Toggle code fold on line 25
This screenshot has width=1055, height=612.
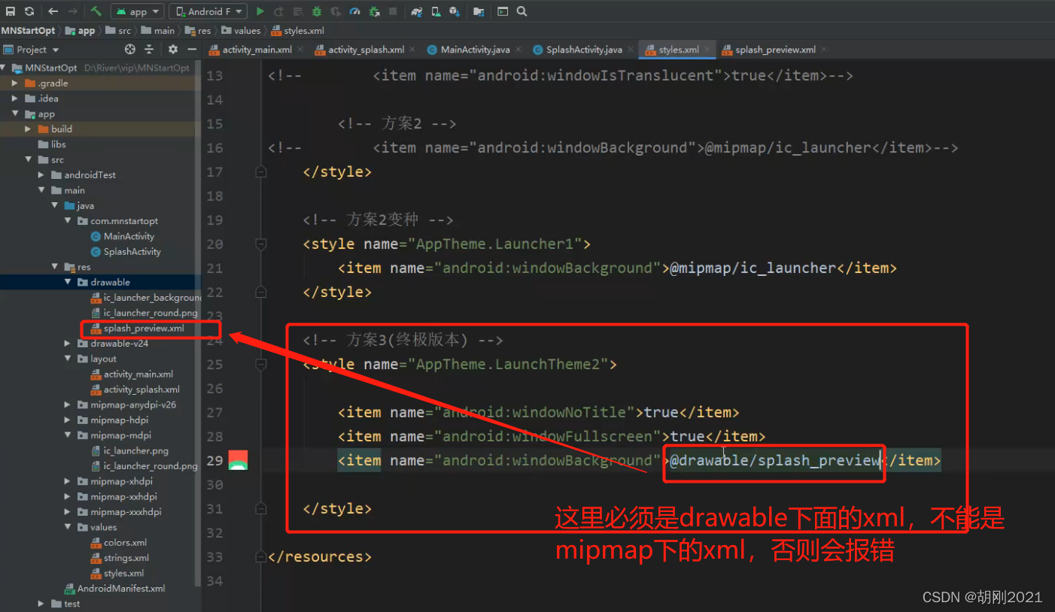point(260,364)
